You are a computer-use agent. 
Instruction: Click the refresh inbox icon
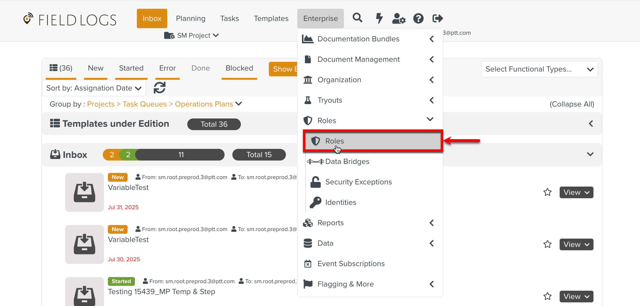[159, 88]
